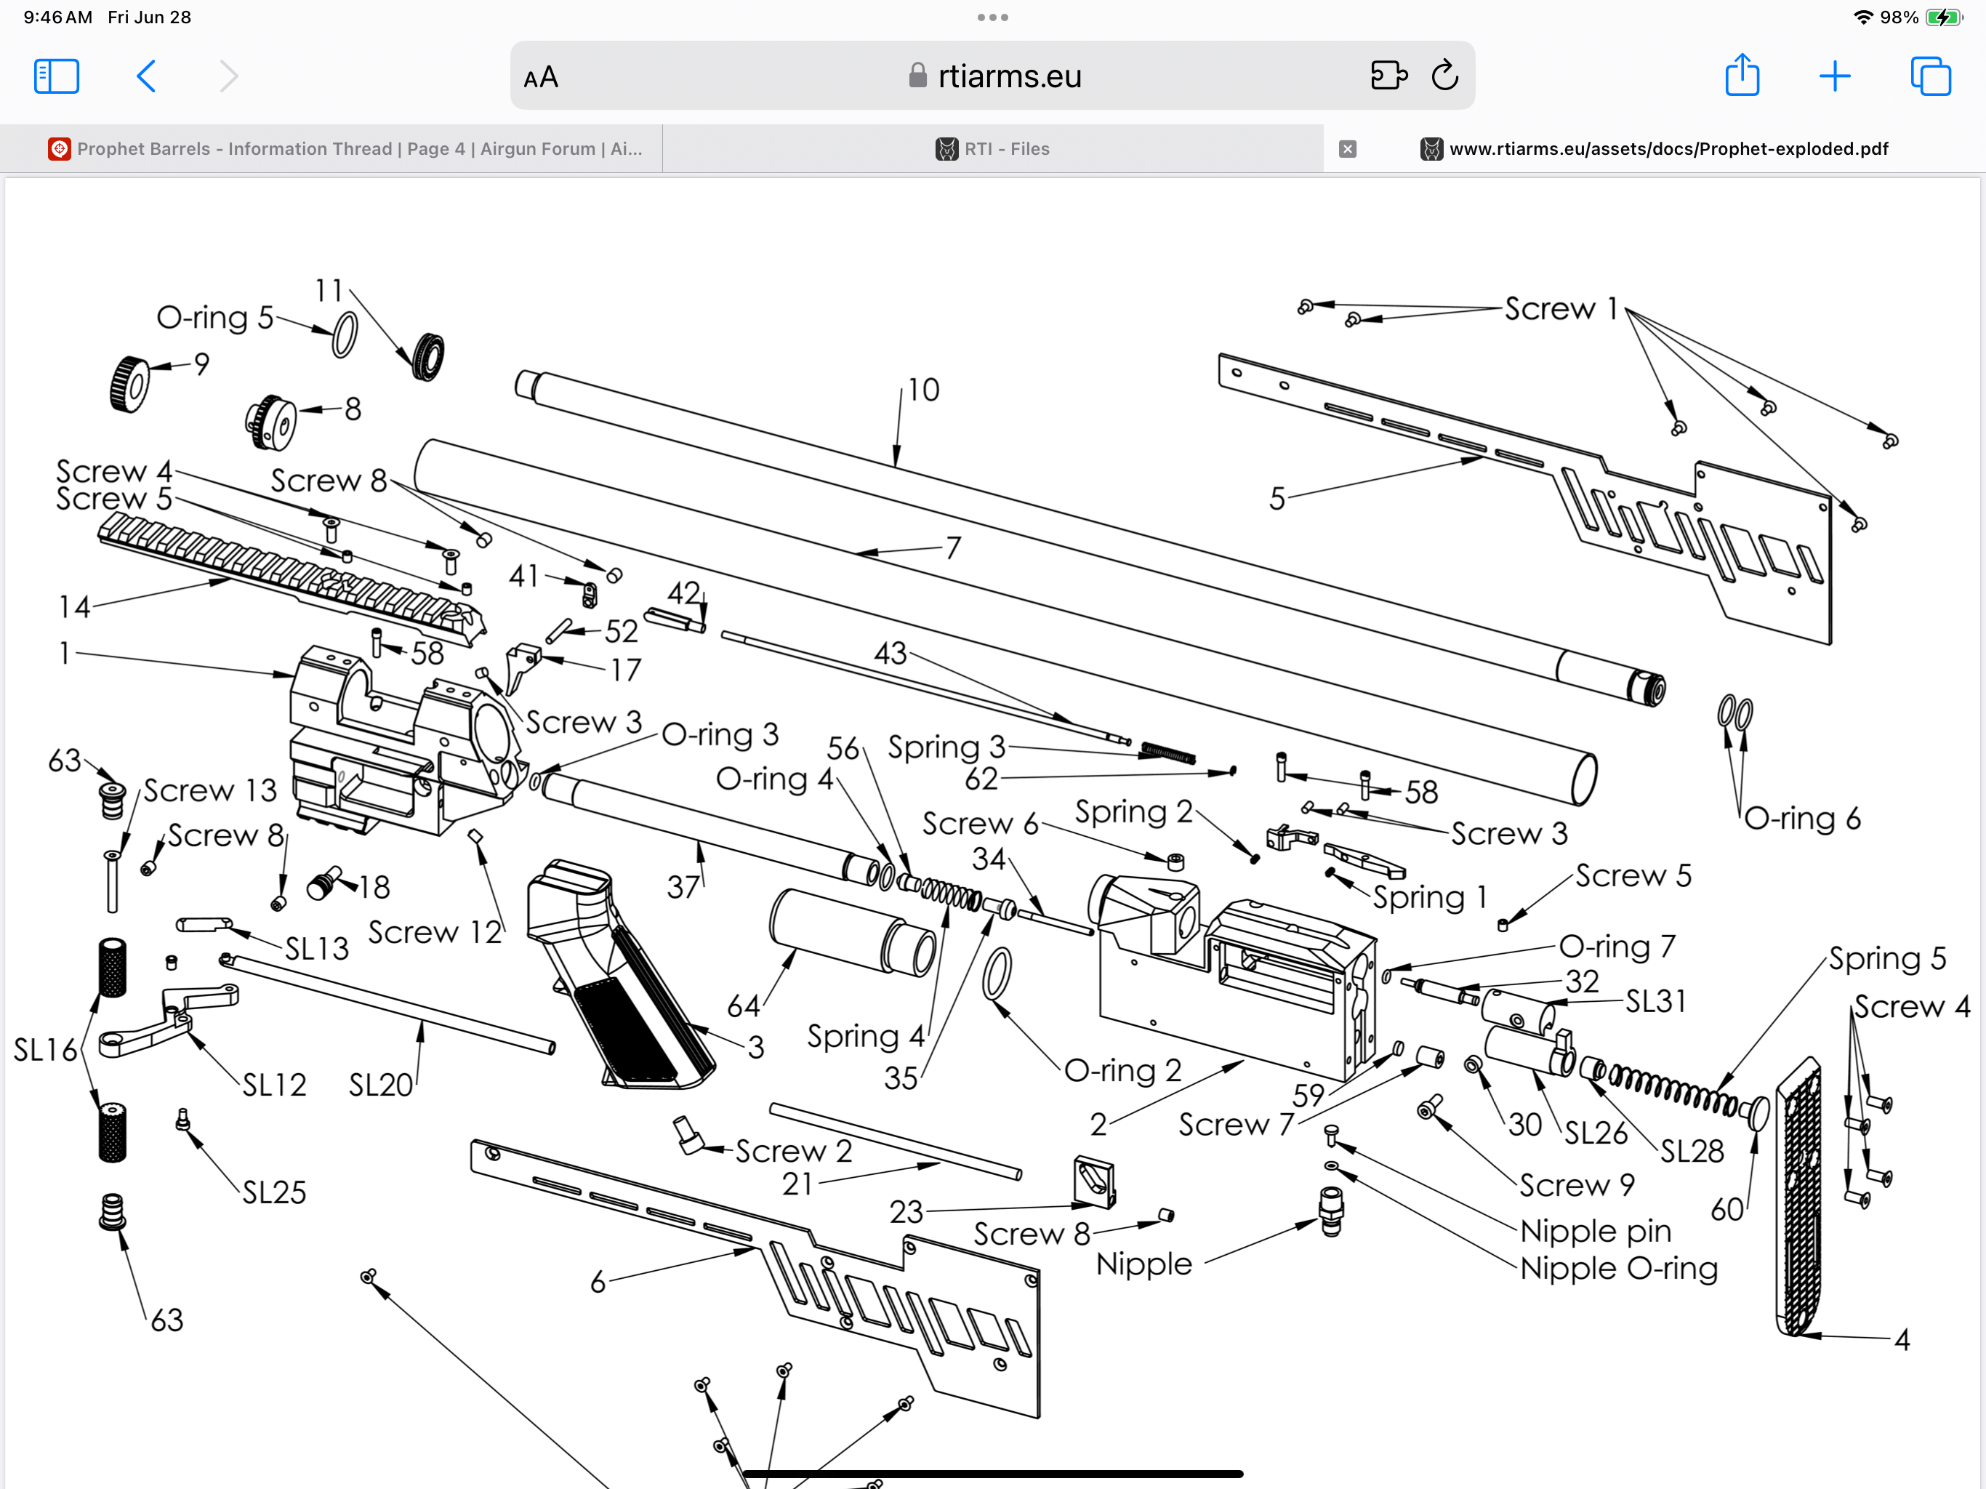Viewport: 1986px width, 1489px height.
Task: Open the multitasking three-dot menu
Action: (x=993, y=17)
